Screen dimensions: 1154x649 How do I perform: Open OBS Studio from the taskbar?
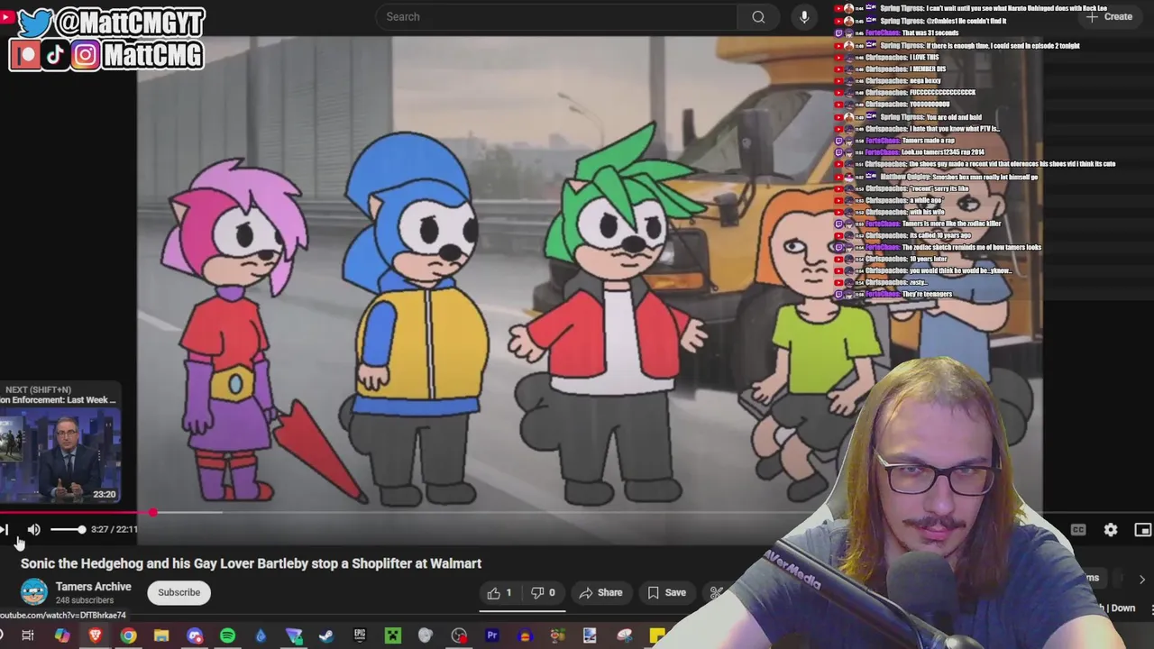pos(459,635)
